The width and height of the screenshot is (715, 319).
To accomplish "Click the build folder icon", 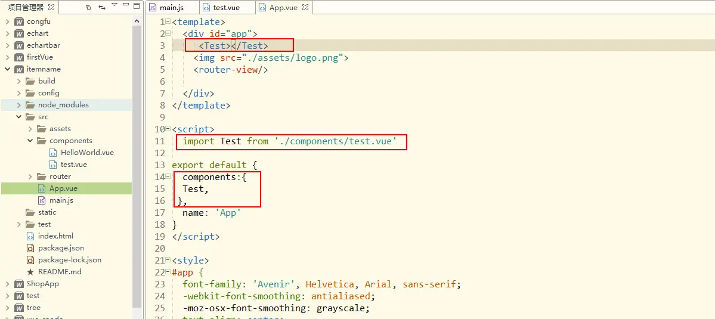I will [x=30, y=81].
